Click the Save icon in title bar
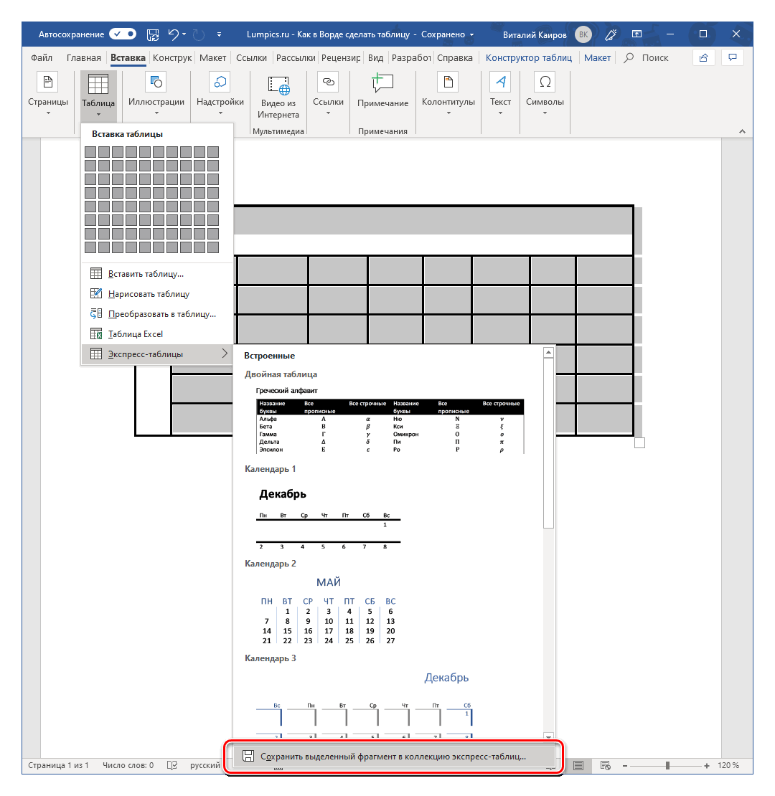This screenshot has height=796, width=775. point(152,34)
